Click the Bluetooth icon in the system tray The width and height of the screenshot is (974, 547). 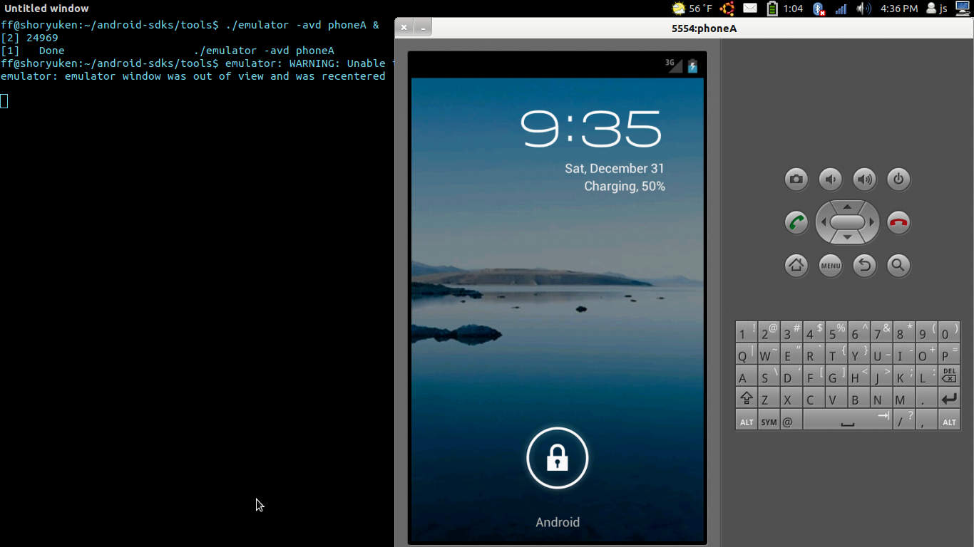(819, 10)
